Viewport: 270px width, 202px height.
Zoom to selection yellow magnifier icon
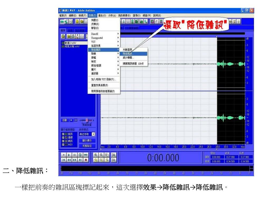pos(96,160)
